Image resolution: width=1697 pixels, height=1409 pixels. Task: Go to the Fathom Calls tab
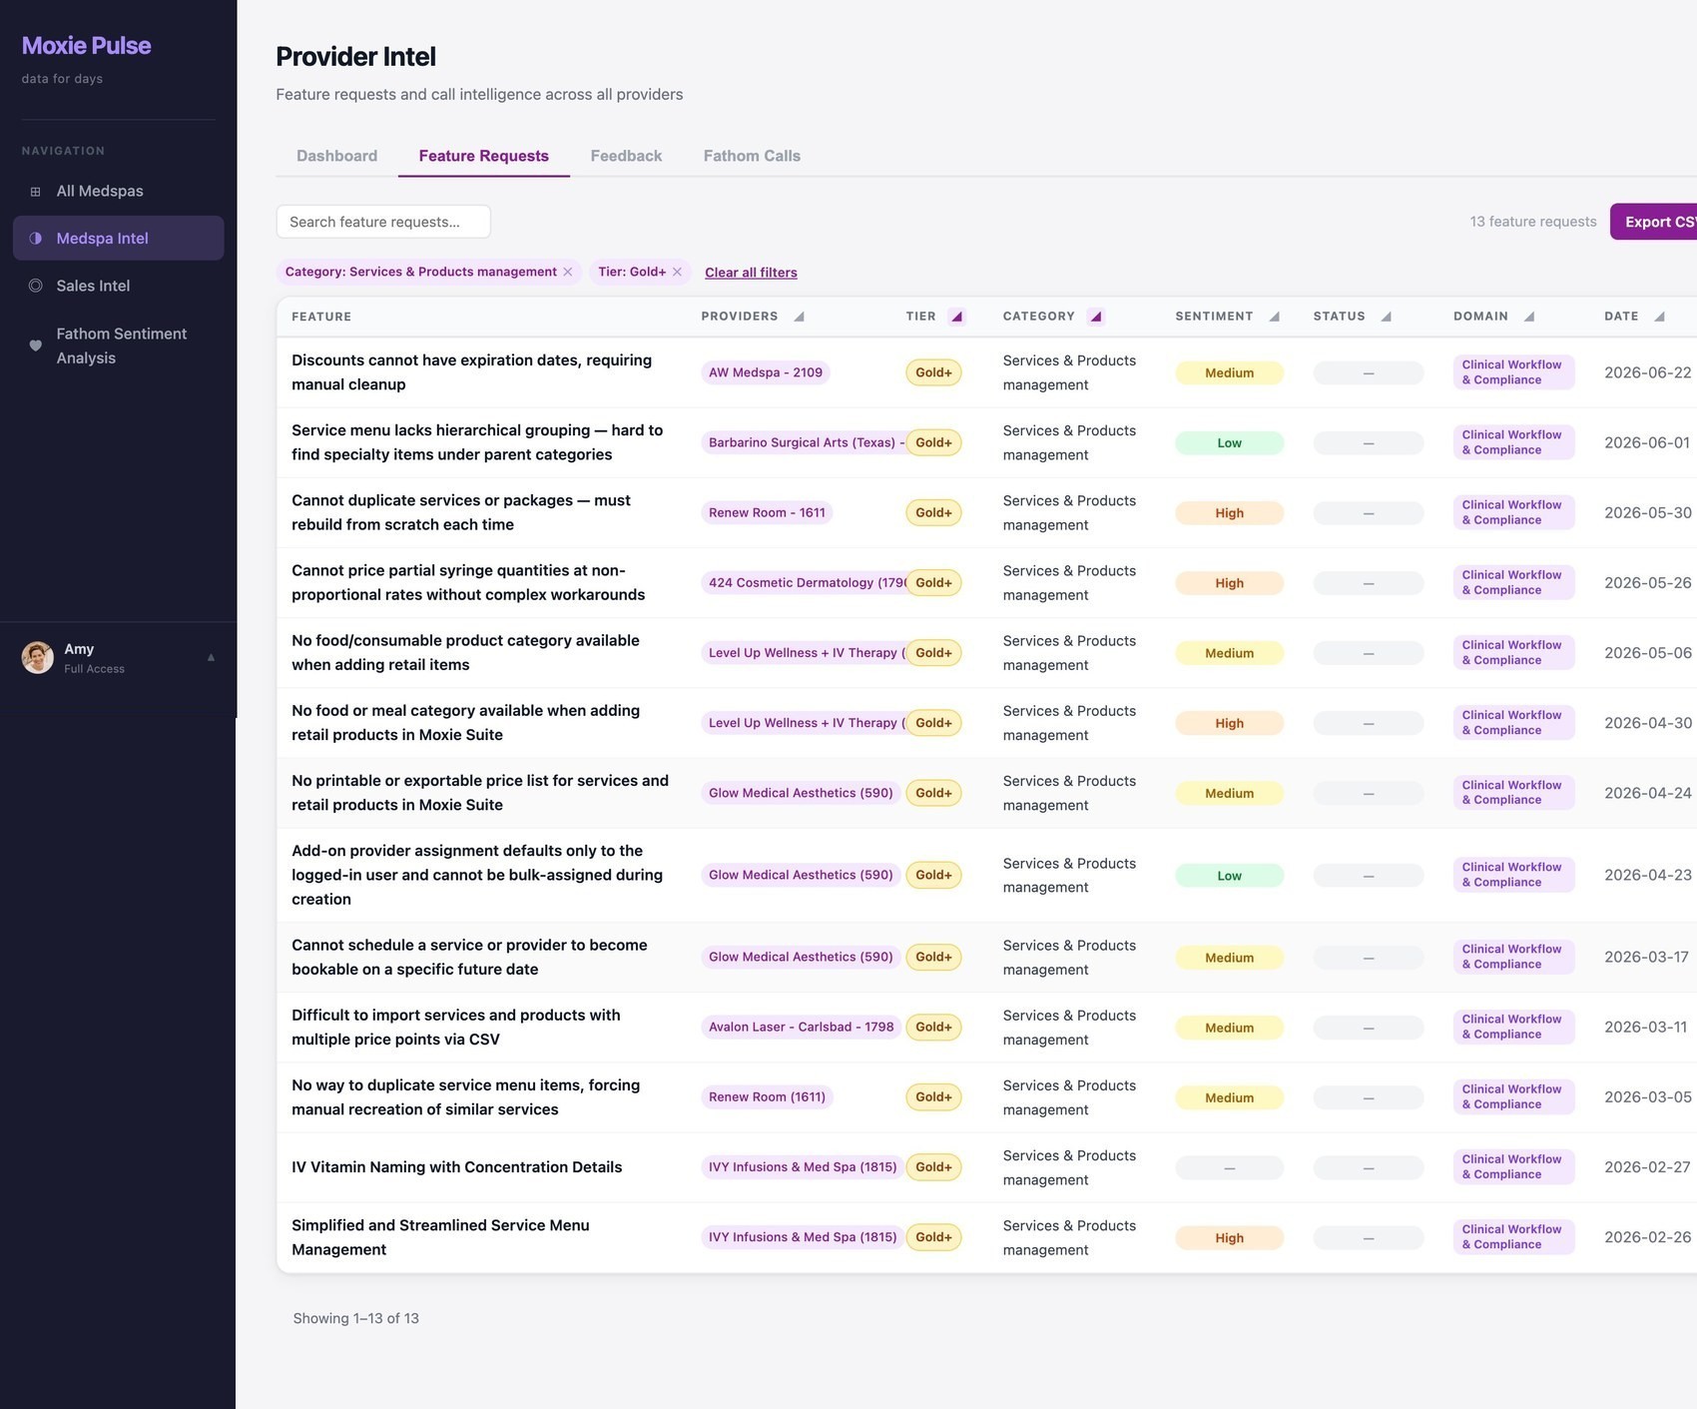(x=752, y=156)
